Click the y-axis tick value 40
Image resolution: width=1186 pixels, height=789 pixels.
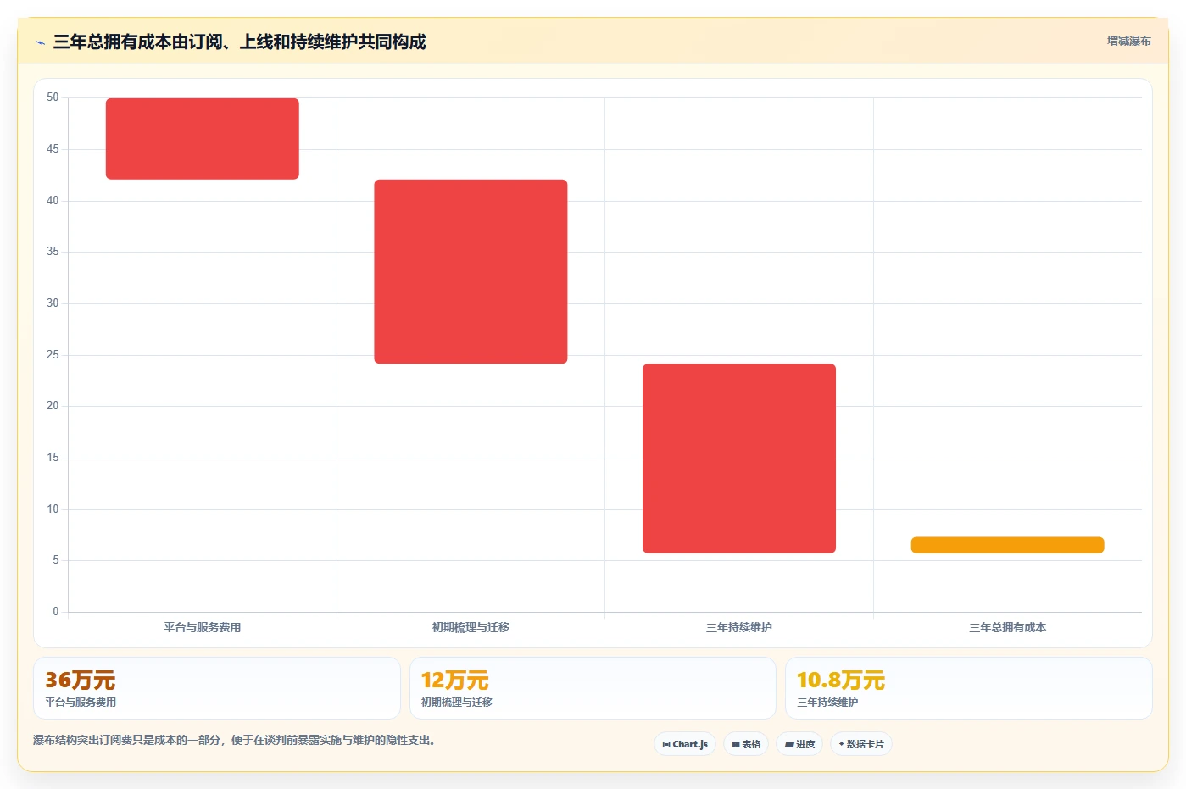pos(53,201)
